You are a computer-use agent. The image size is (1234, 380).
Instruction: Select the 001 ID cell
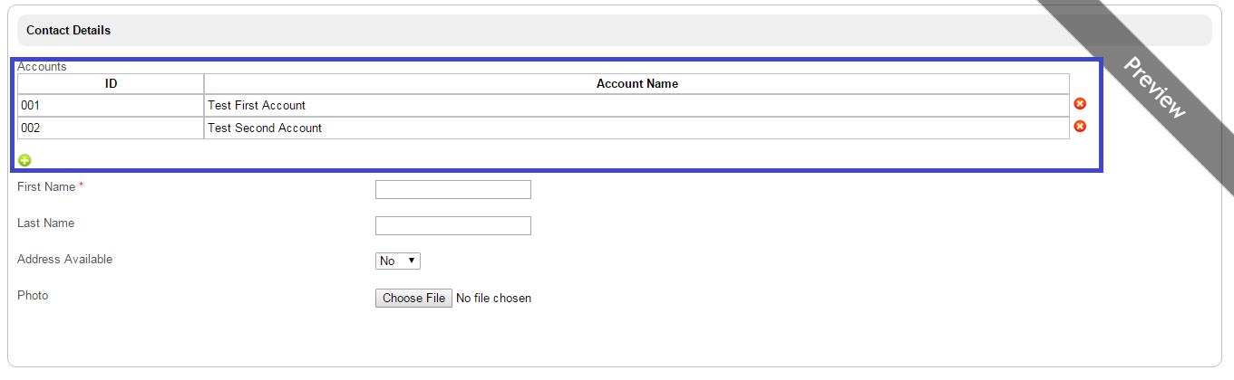pyautogui.click(x=111, y=106)
